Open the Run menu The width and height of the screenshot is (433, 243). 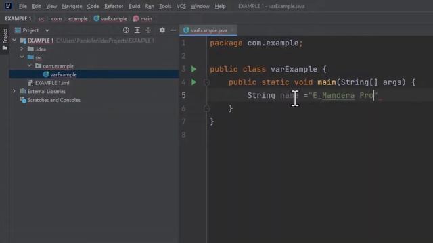150,6
